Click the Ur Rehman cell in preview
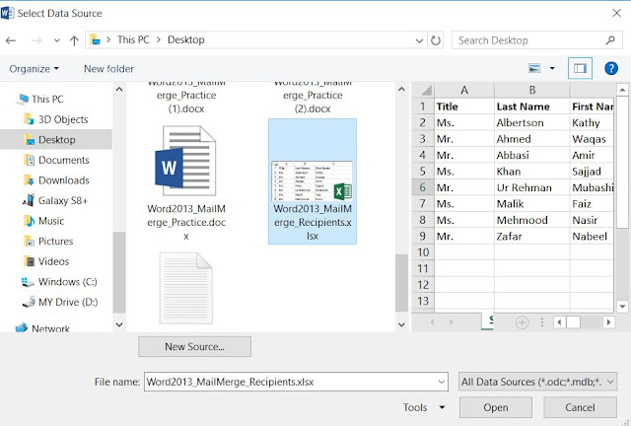Image resolution: width=631 pixels, height=426 pixels. pos(532,187)
